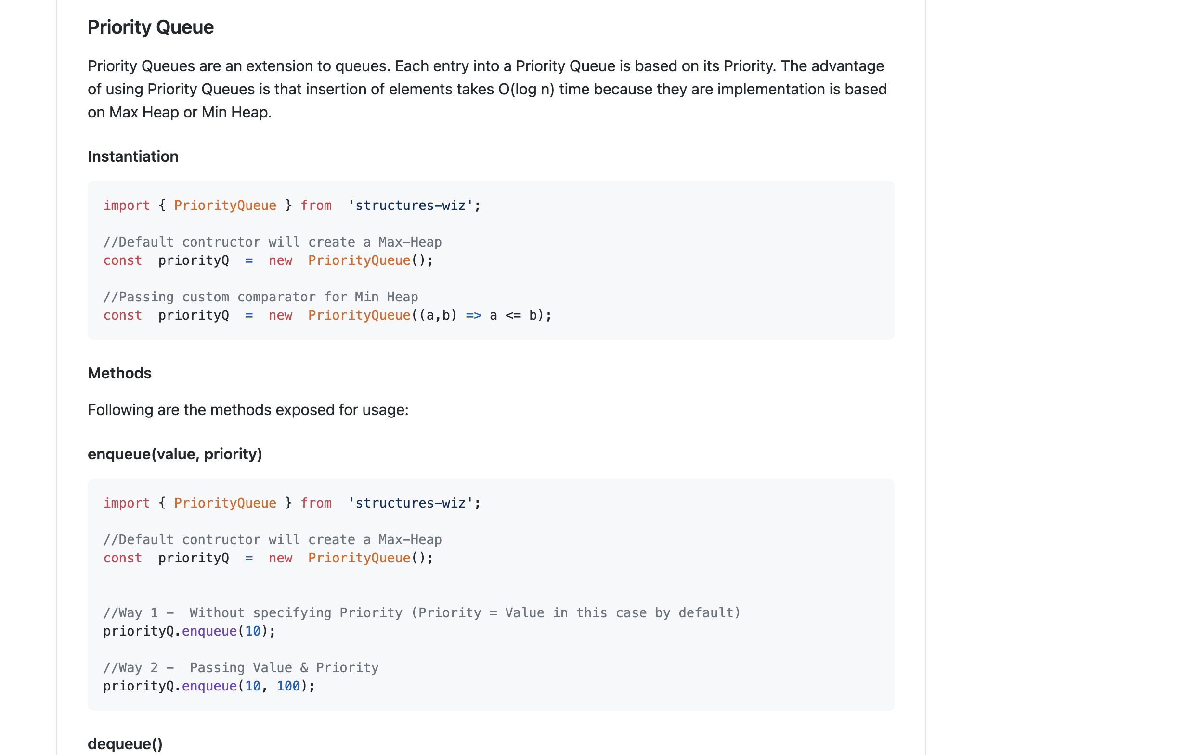Click the Methods subheading
Image resolution: width=1196 pixels, height=755 pixels.
119,373
